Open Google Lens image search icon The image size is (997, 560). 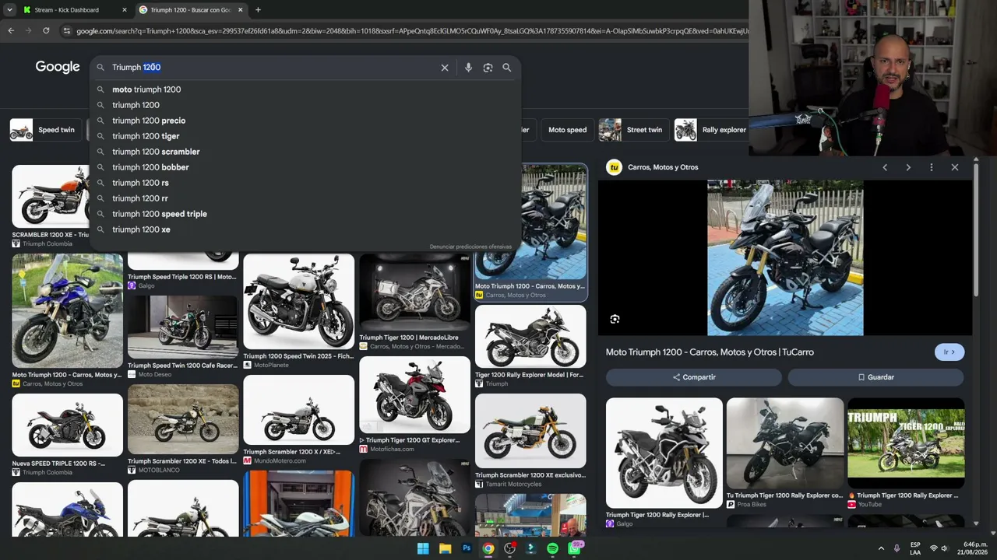tap(488, 68)
